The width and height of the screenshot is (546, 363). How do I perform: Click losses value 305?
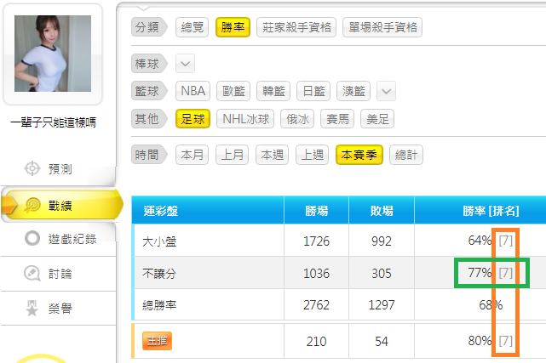(x=382, y=274)
